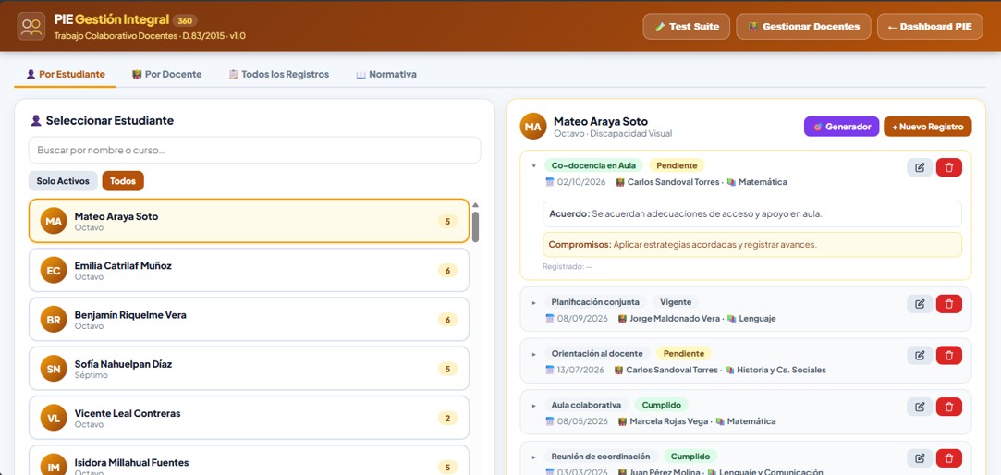The width and height of the screenshot is (1001, 475).
Task: Select student Emilia Catrilaf Muñoz
Action: coord(249,270)
